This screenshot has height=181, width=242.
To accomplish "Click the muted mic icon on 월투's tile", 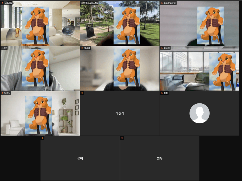I will (122, 138).
